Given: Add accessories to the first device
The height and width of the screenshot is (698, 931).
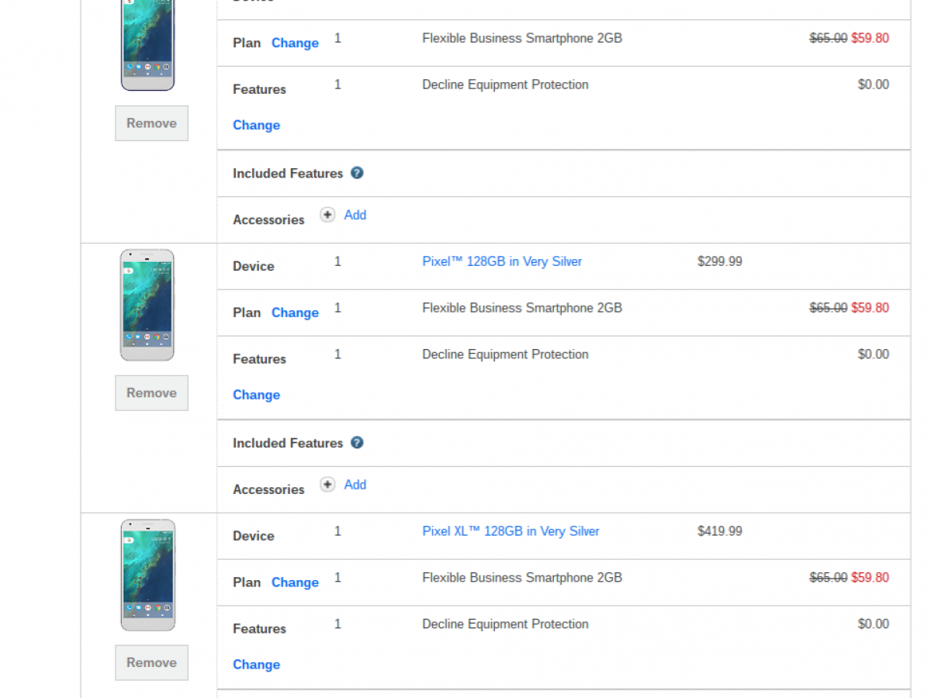Looking at the screenshot, I should point(355,215).
